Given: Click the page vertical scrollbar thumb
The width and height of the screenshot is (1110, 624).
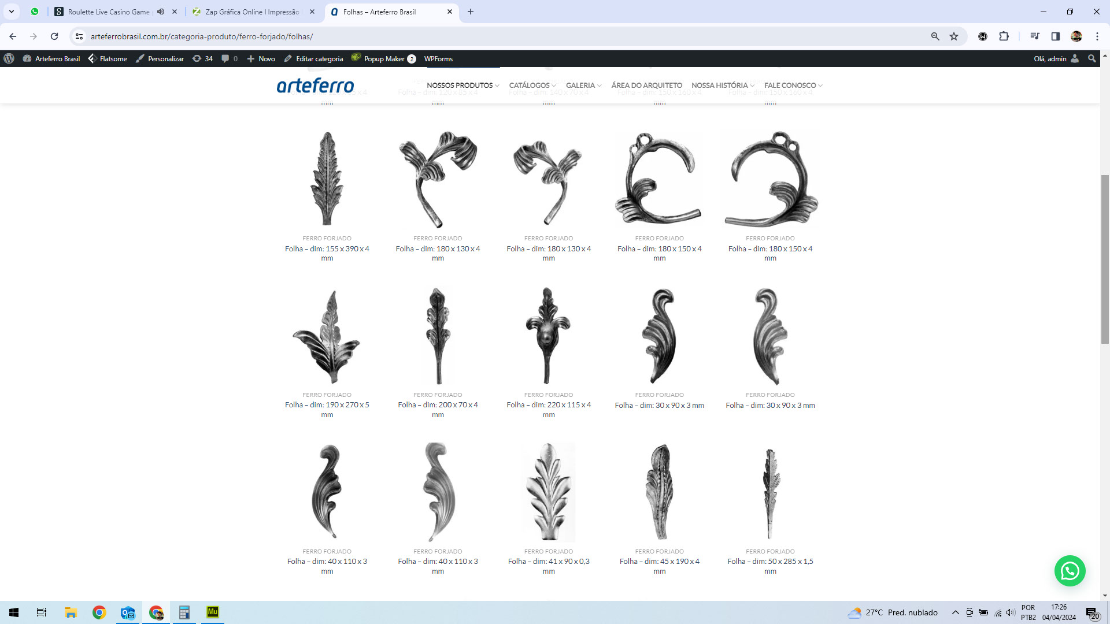Looking at the screenshot, I should pos(1105,260).
